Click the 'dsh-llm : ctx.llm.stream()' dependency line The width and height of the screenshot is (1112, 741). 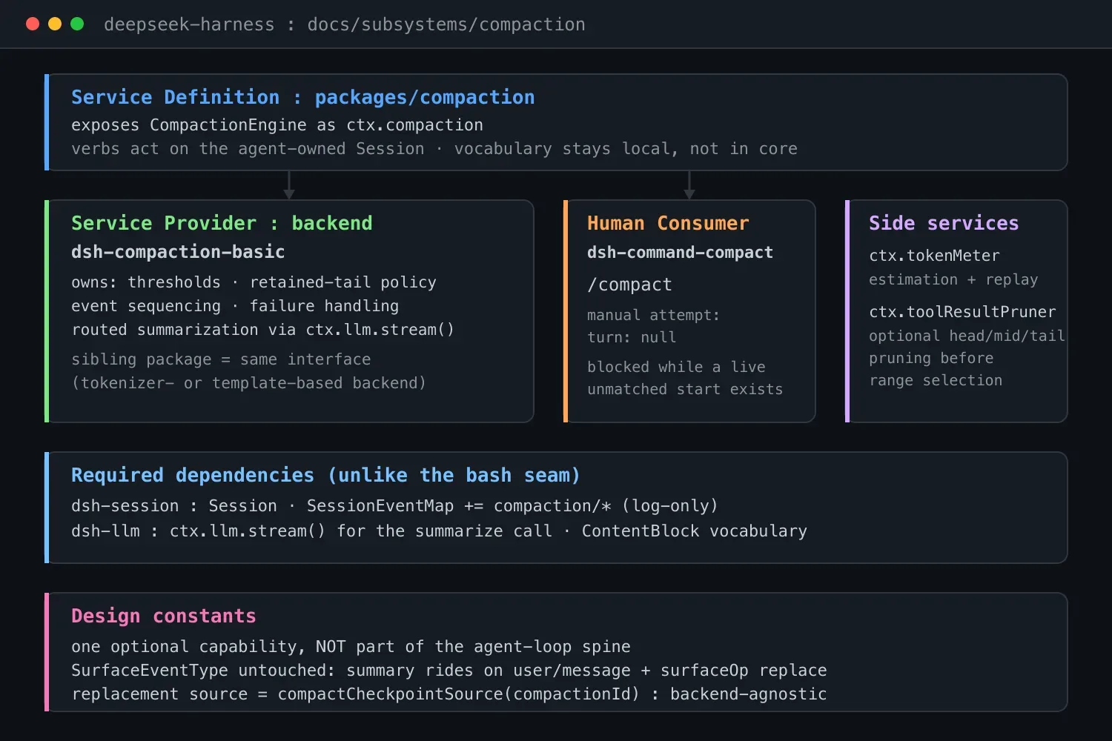point(439,531)
